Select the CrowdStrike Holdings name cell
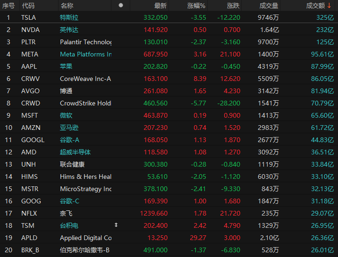The image size is (338, 257). 85,103
